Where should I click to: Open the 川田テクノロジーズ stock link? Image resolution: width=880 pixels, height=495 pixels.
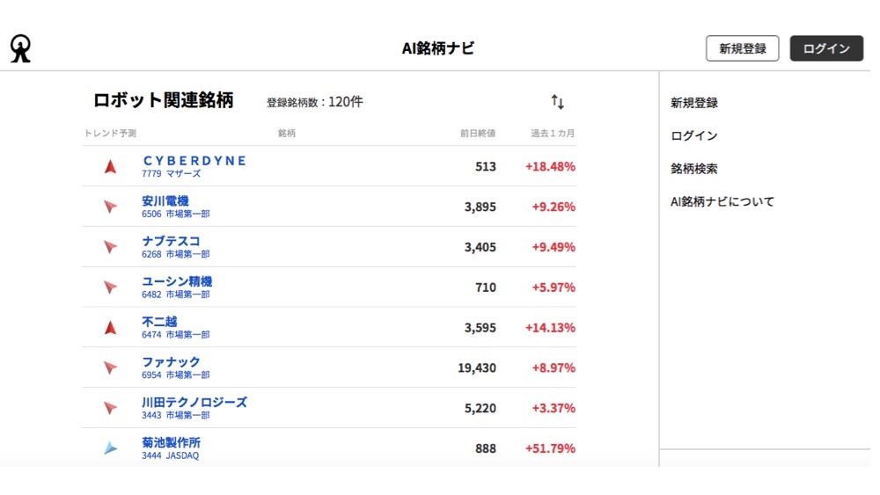pyautogui.click(x=194, y=402)
